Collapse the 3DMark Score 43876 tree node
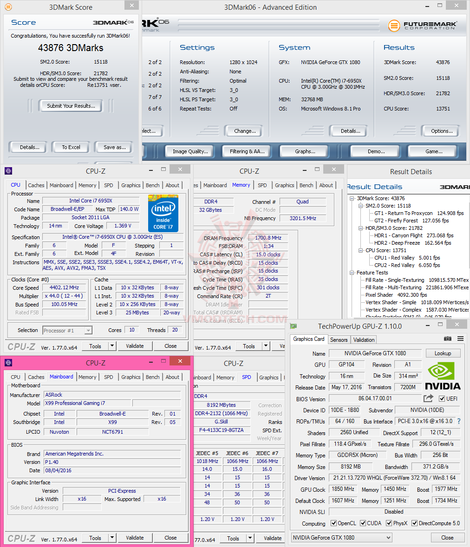The height and width of the screenshot is (547, 470). pyautogui.click(x=352, y=198)
